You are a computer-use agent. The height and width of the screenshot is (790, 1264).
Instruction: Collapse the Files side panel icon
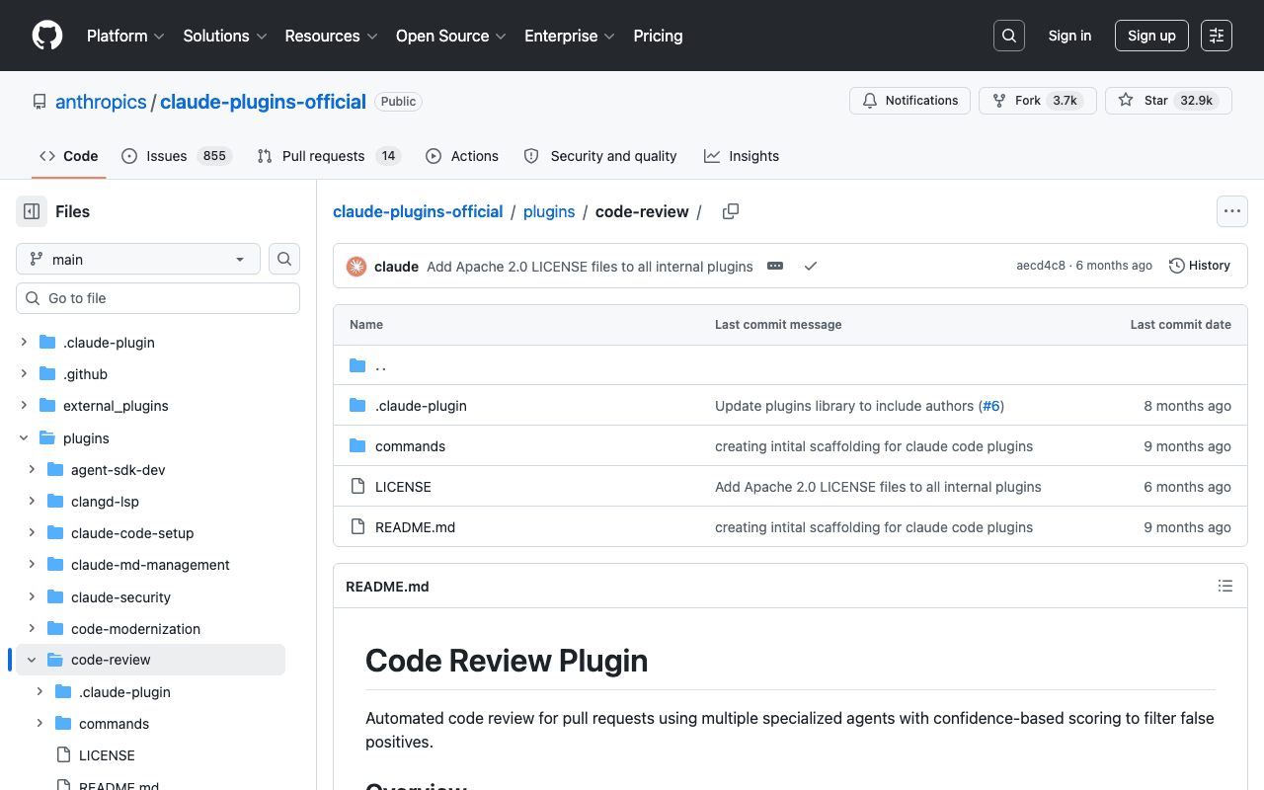tap(32, 211)
